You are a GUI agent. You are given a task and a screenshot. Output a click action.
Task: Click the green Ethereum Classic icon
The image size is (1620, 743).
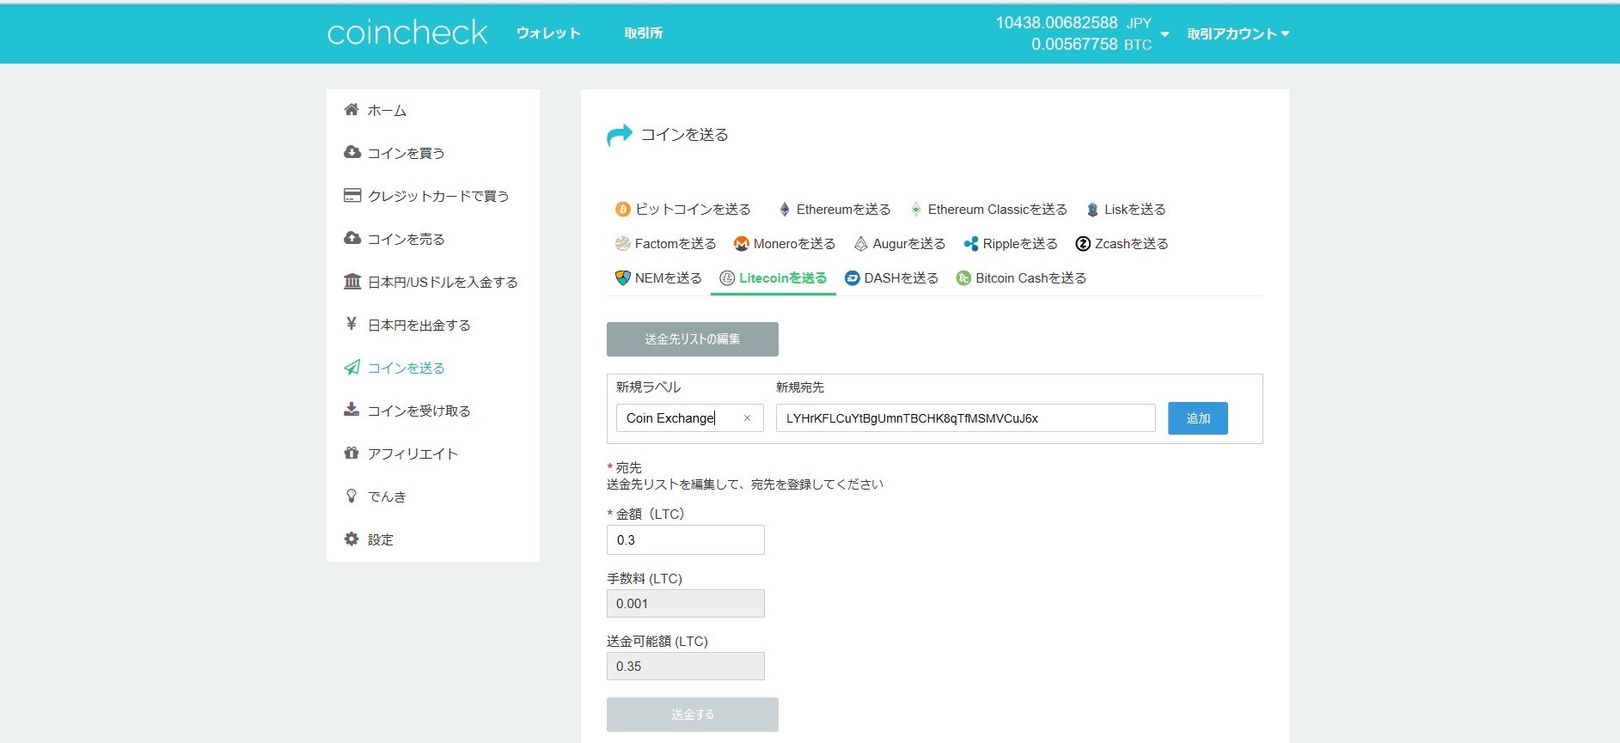[916, 209]
